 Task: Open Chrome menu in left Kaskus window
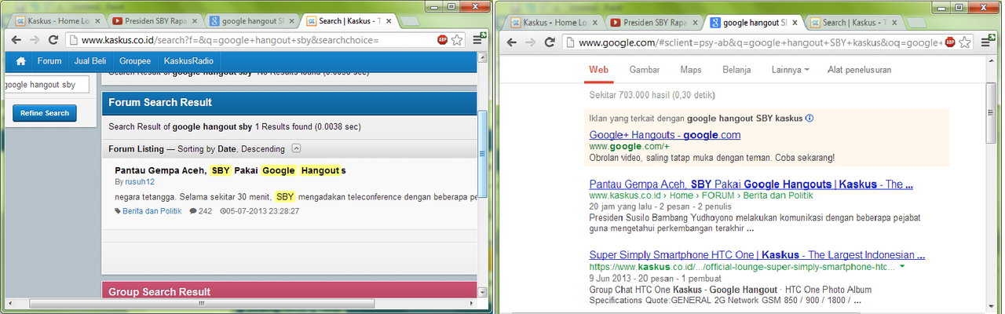(477, 39)
